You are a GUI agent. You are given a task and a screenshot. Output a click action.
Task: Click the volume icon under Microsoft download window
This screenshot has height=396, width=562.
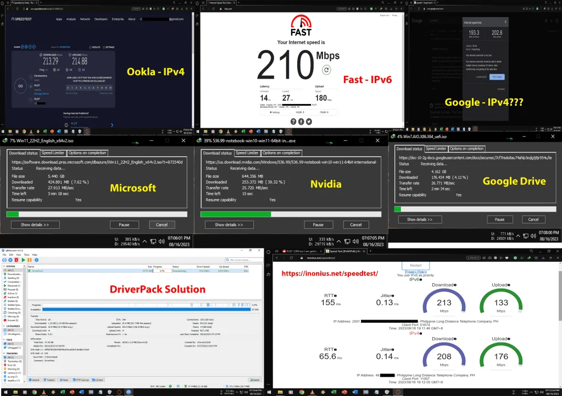(162, 241)
